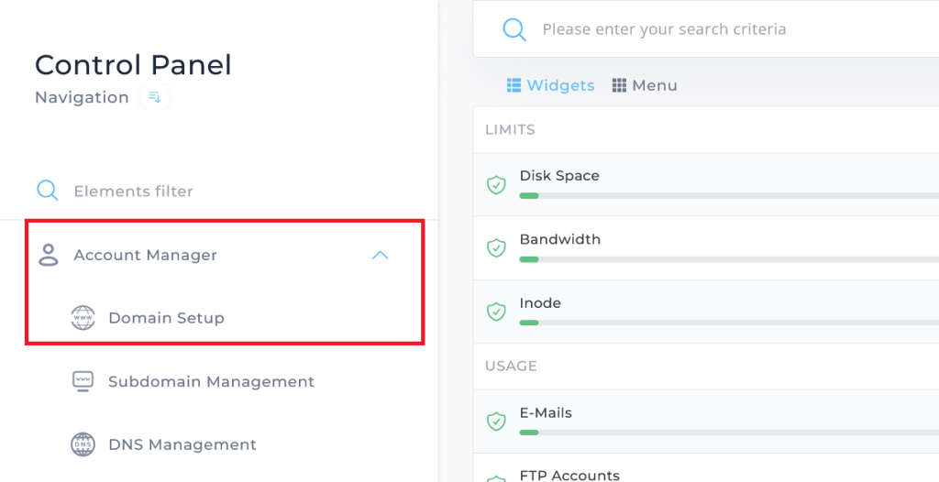Switch to Menu view
Screen dimensions: 939x482
pos(645,85)
